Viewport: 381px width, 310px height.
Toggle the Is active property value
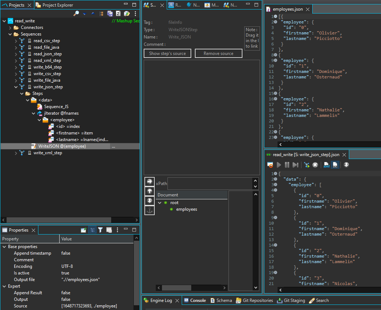pyautogui.click(x=65, y=273)
